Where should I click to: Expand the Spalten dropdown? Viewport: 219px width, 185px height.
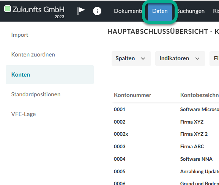tap(131, 58)
